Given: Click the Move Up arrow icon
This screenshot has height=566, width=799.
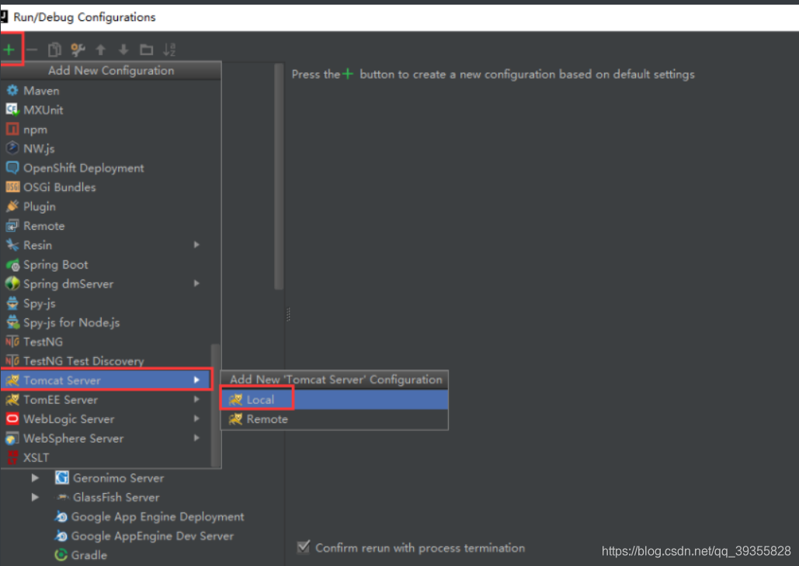Looking at the screenshot, I should (100, 50).
